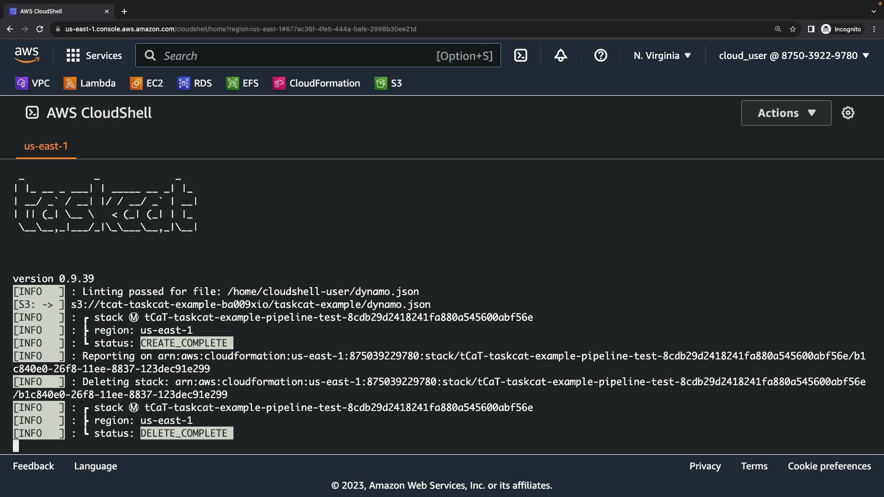Open the notifications bell
Image resolution: width=884 pixels, height=497 pixels.
pyautogui.click(x=560, y=56)
